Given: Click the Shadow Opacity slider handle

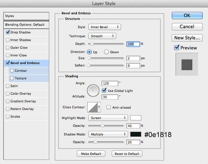Looking at the screenshot, I should 95,142.
